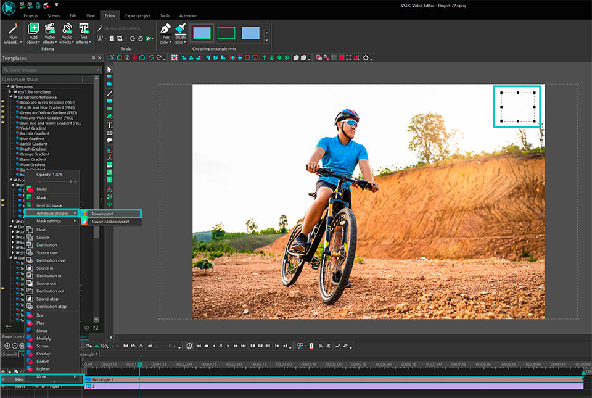592x398 pixels.
Task: Choose Navier-Stokes inpaint from submenu
Action: click(111, 221)
